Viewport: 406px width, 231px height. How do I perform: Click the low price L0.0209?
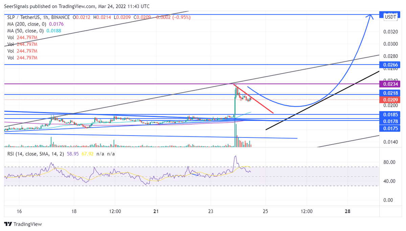pyautogui.click(x=122, y=17)
